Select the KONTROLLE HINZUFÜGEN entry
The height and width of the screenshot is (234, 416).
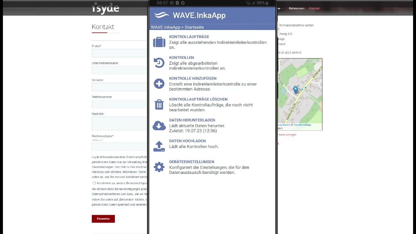tap(193, 78)
